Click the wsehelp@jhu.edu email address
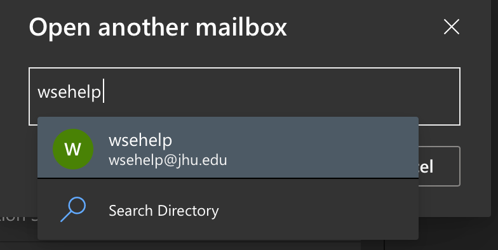This screenshot has width=498, height=250. tap(168, 160)
